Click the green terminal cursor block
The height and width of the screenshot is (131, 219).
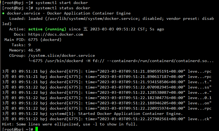tap(36, 129)
